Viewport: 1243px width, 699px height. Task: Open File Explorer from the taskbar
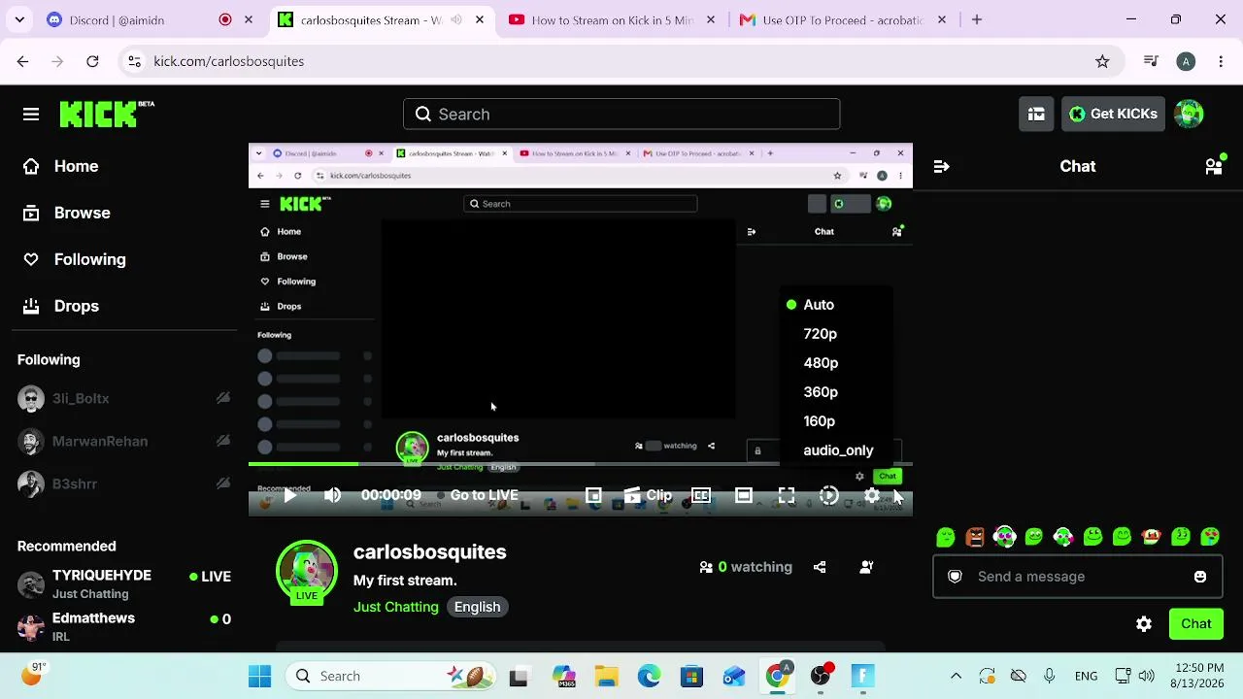coord(606,677)
